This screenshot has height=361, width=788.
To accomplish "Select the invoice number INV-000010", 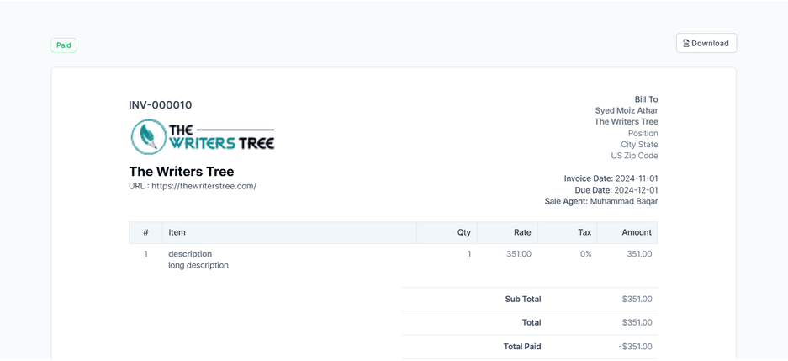I will click(x=160, y=105).
